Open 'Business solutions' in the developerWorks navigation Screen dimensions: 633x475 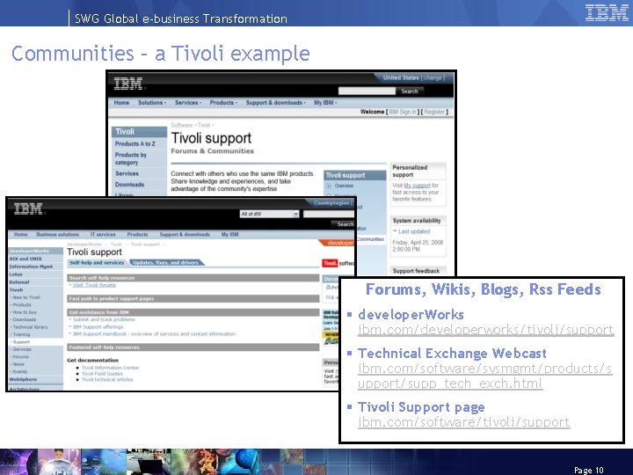coord(58,234)
